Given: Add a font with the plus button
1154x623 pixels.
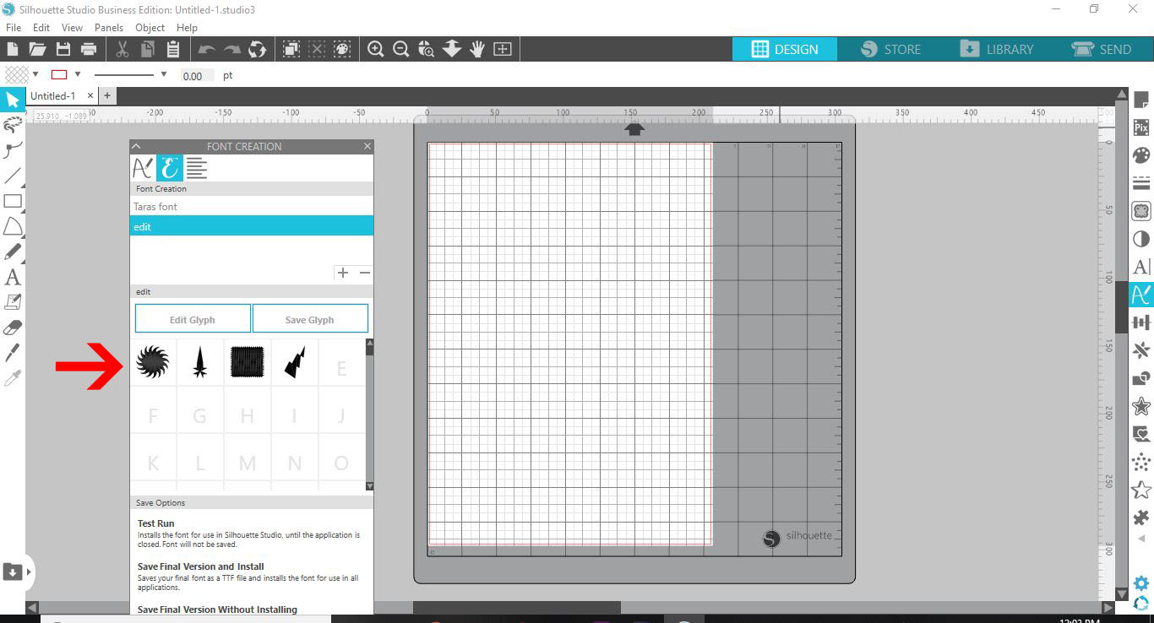Looking at the screenshot, I should pos(343,273).
